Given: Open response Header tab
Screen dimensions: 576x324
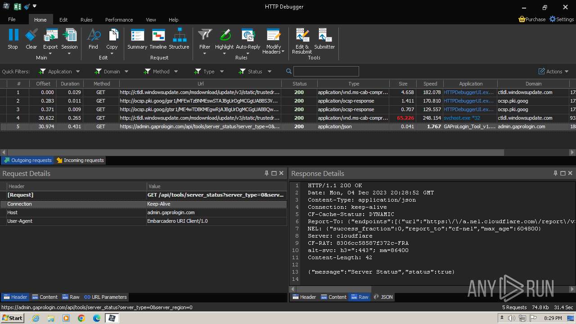Looking at the screenshot, I should 304,297.
